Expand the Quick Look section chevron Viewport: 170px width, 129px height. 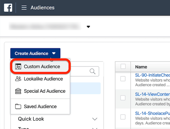click(x=95, y=119)
